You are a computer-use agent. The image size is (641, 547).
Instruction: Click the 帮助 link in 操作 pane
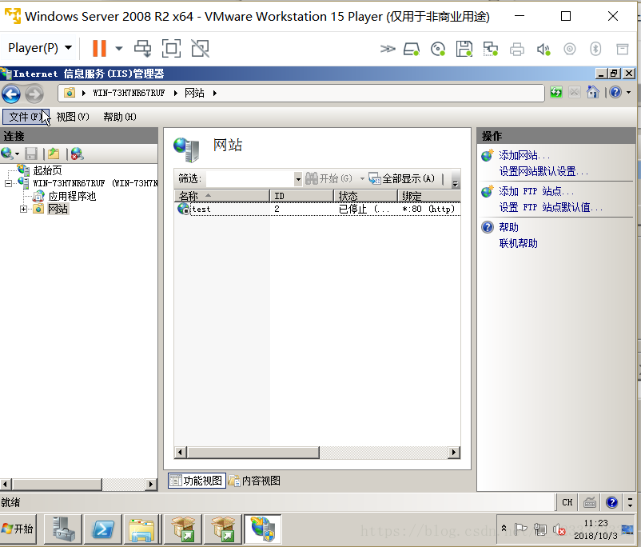pyautogui.click(x=508, y=227)
